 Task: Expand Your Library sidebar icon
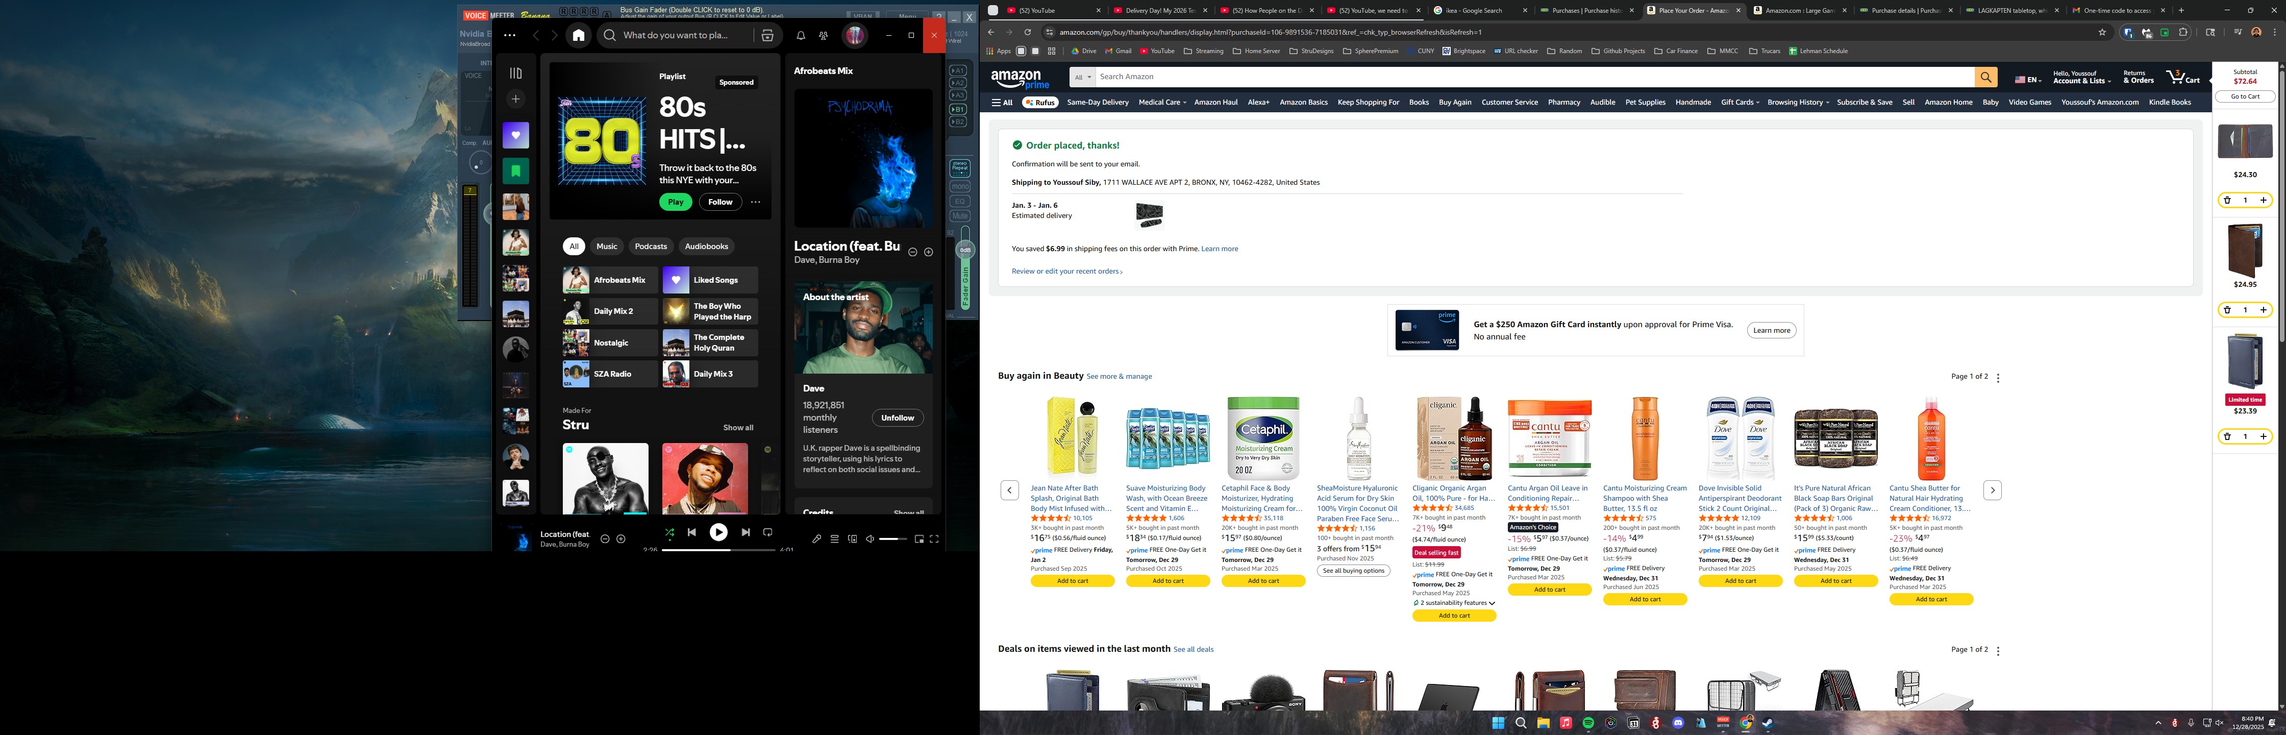515,73
